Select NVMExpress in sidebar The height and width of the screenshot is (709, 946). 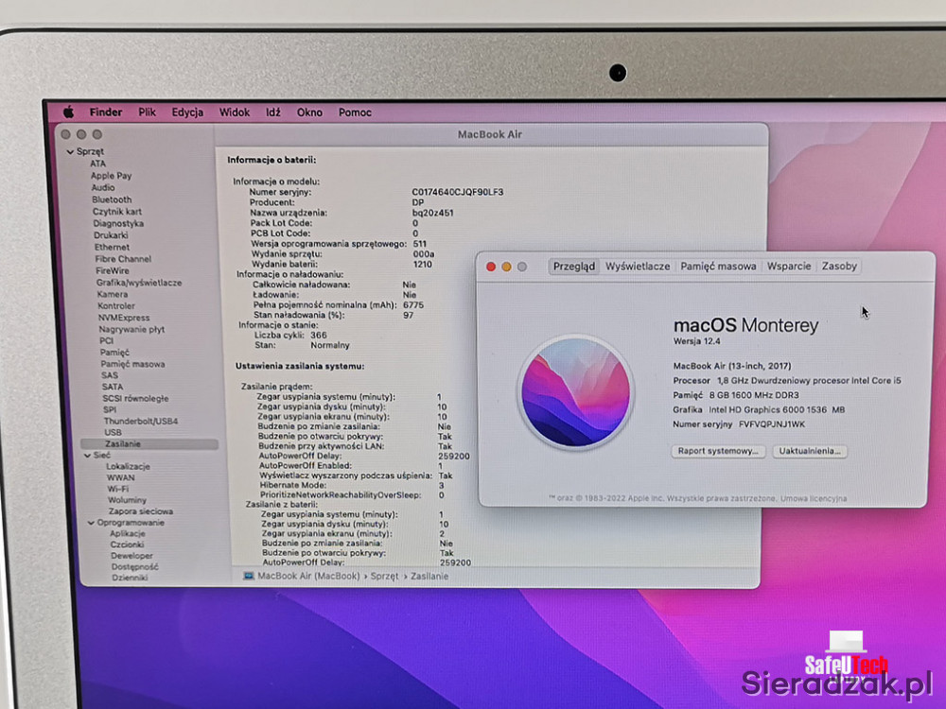[124, 317]
